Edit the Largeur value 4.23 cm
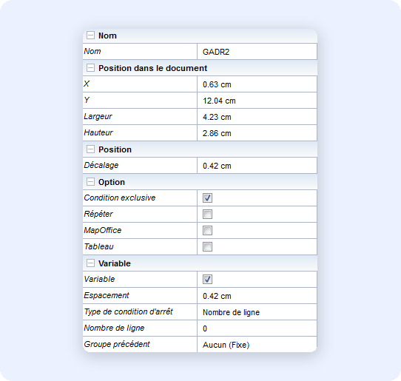This screenshot has width=401, height=381. tap(257, 117)
